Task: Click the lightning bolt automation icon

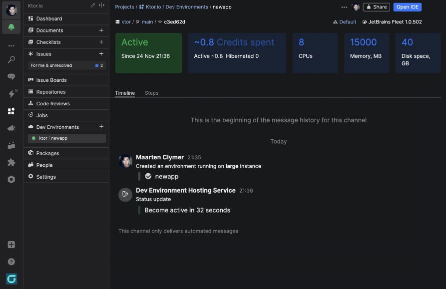Action: (x=11, y=94)
